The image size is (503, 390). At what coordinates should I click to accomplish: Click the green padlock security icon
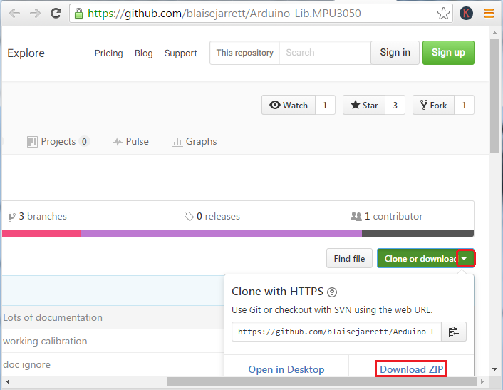(78, 13)
